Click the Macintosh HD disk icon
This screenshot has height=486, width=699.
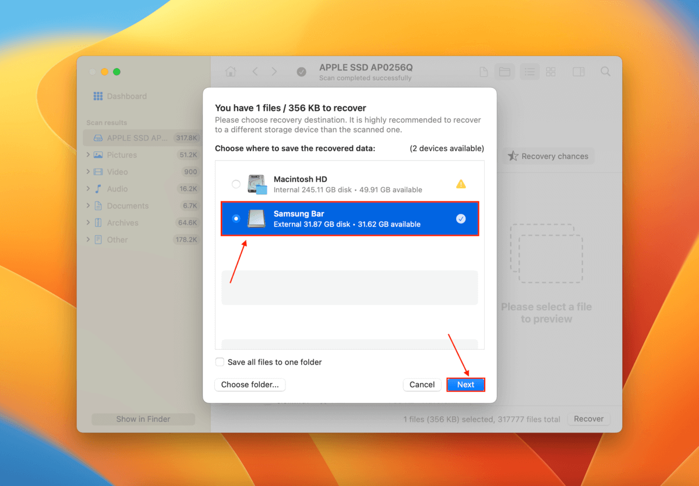[257, 184]
